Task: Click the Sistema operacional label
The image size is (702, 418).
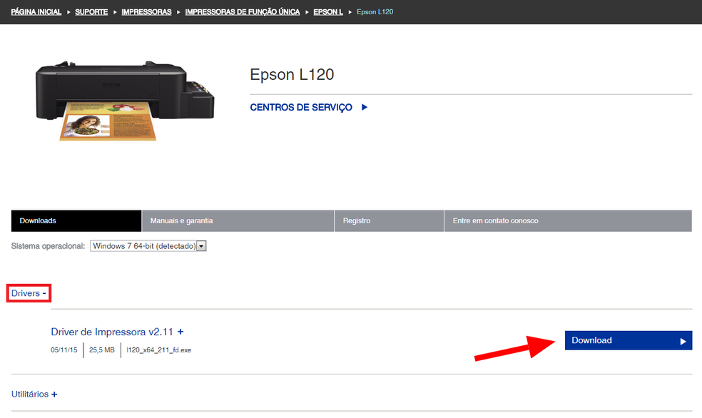Action: [x=48, y=246]
